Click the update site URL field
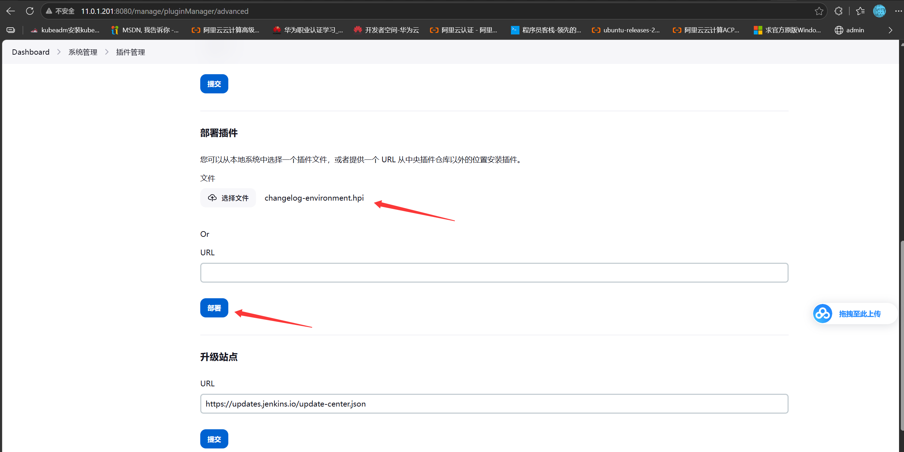This screenshot has width=904, height=452. click(x=494, y=404)
